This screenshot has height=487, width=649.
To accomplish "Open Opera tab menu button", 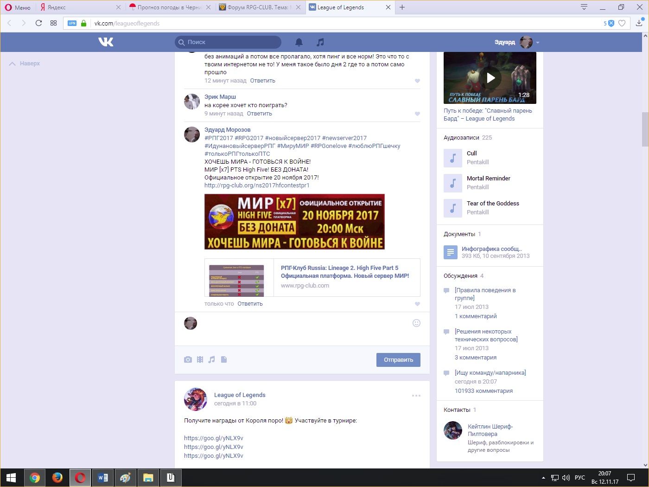I will [584, 7].
